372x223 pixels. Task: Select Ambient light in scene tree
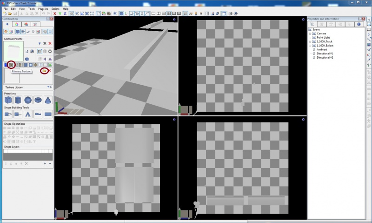point(322,50)
